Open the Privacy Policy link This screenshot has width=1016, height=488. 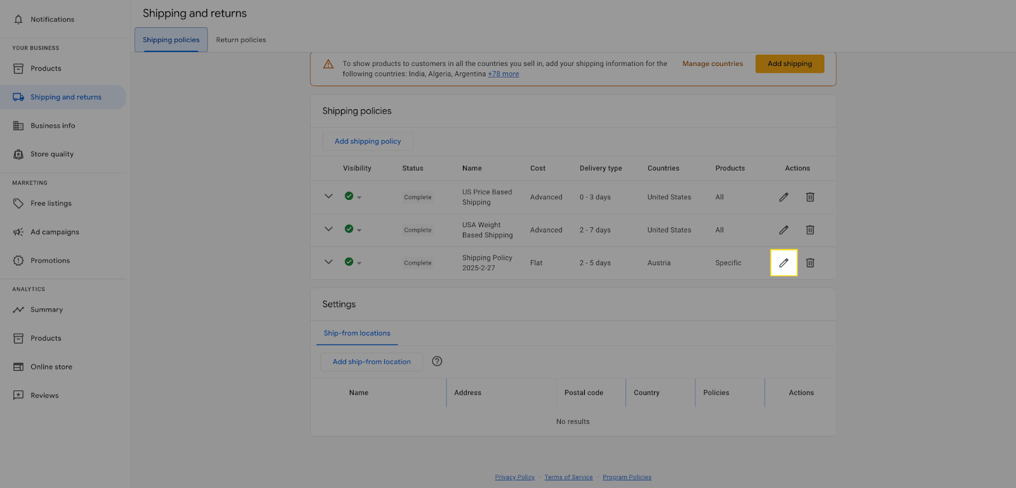tap(515, 477)
